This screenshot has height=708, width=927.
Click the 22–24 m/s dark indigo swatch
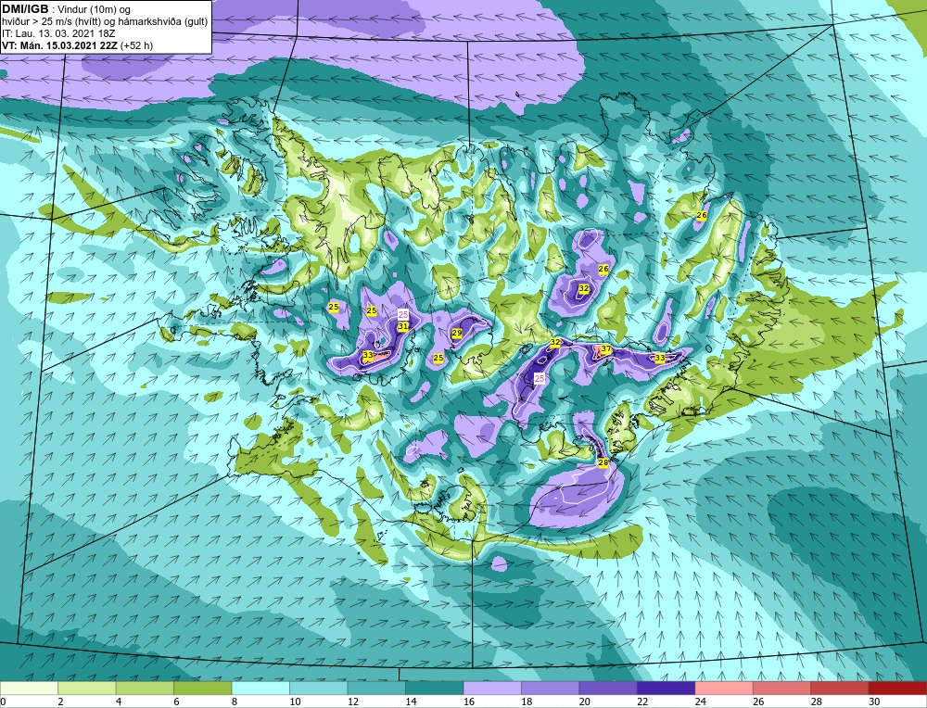(x=667, y=689)
